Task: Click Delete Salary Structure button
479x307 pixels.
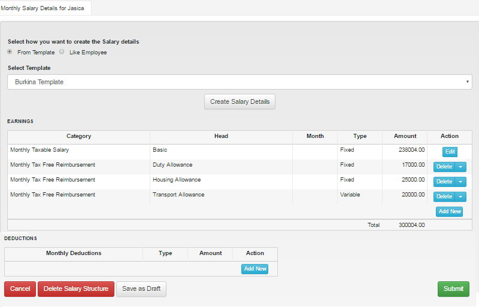Action: (x=76, y=289)
